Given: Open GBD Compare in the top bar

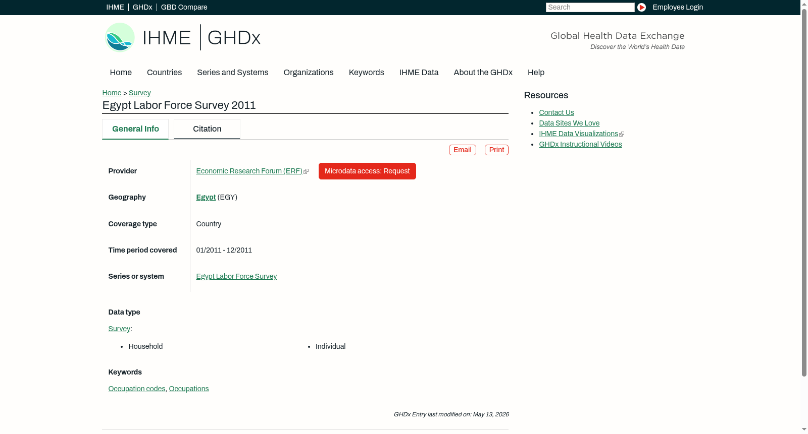Looking at the screenshot, I should coord(184,7).
